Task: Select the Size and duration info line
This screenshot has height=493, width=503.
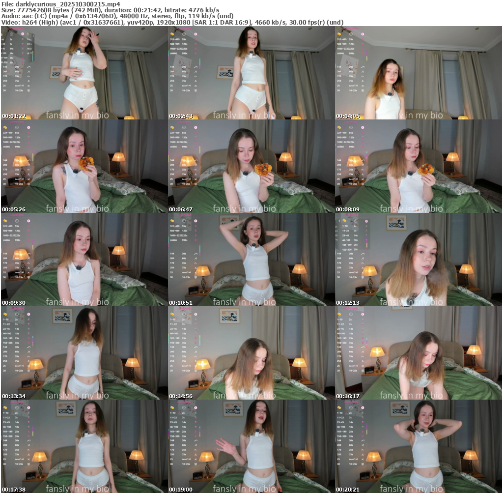Action: [x=111, y=10]
